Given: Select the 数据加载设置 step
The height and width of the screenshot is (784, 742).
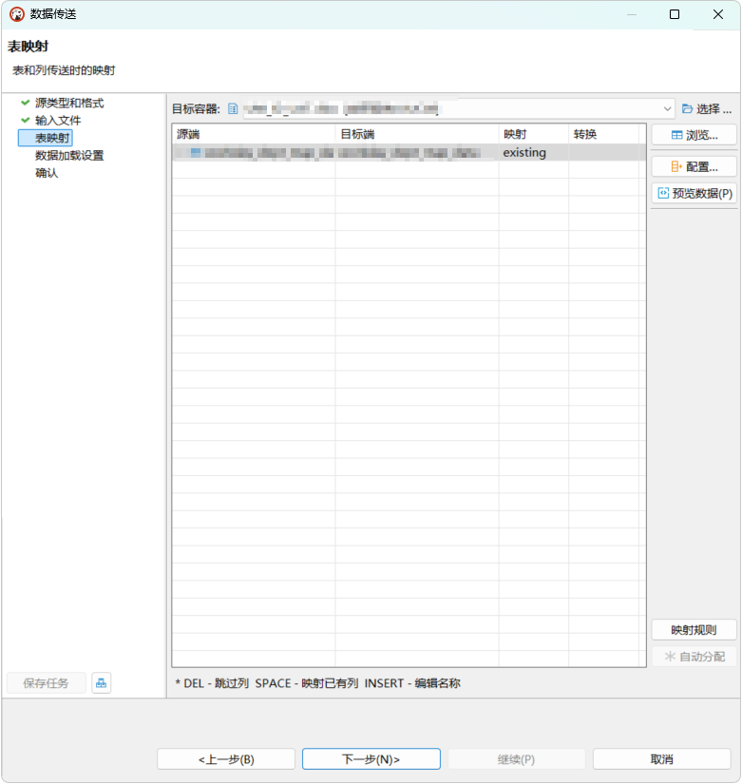Looking at the screenshot, I should click(x=69, y=156).
